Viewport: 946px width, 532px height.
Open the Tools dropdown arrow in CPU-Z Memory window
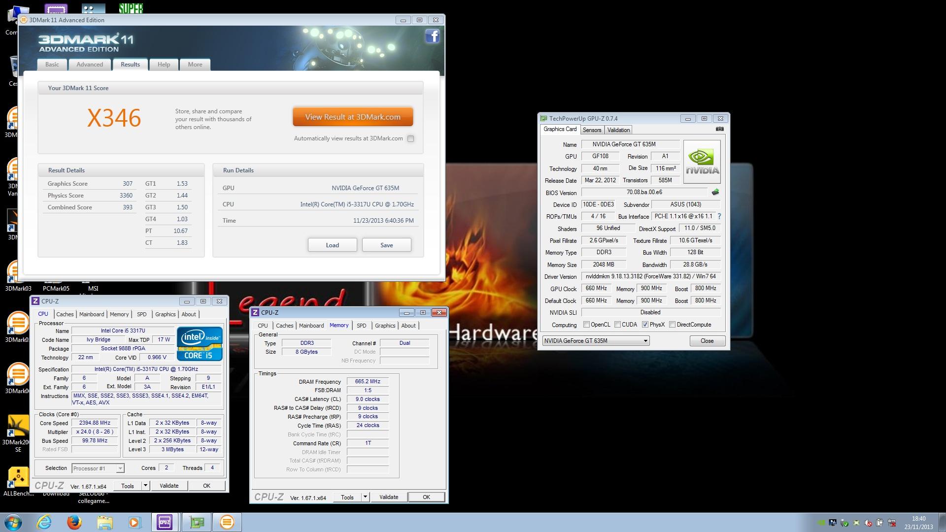tap(365, 497)
